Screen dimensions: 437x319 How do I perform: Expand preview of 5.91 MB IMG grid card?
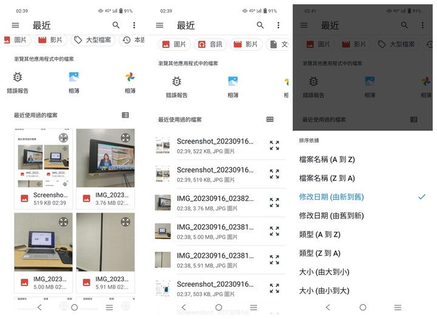click(126, 222)
